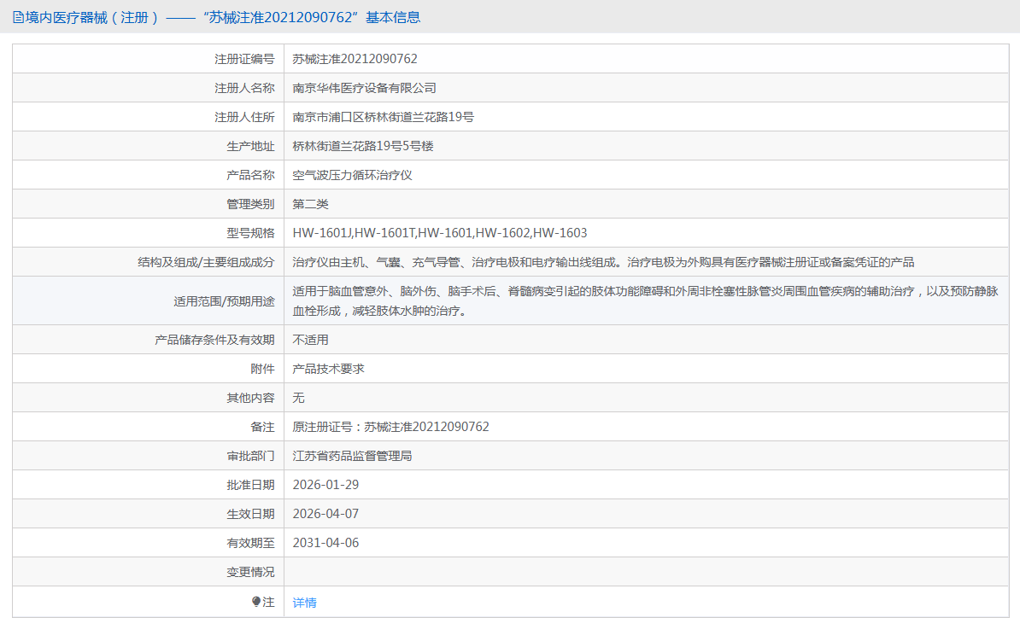Click remark 原注册证号：苏械注准20212090762
The width and height of the screenshot is (1020, 618).
391,427
